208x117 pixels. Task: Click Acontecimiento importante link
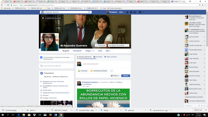87,58
